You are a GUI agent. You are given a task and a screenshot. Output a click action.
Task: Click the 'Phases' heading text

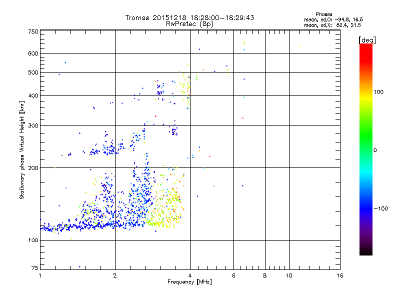323,14
